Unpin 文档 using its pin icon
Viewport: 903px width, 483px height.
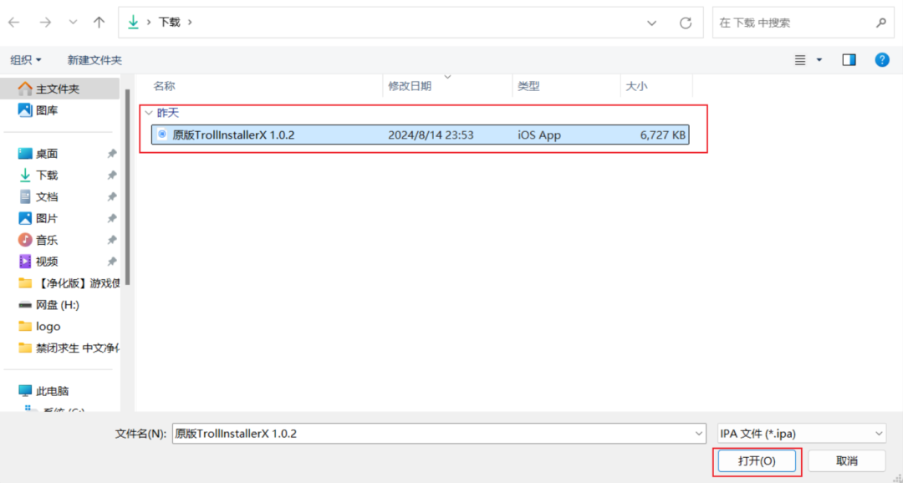click(112, 197)
